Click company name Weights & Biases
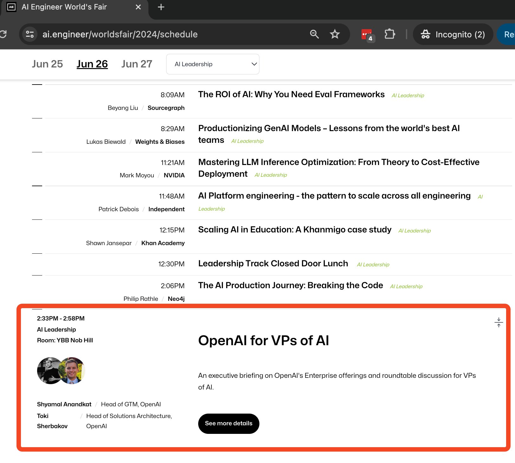The image size is (515, 463). pos(160,142)
